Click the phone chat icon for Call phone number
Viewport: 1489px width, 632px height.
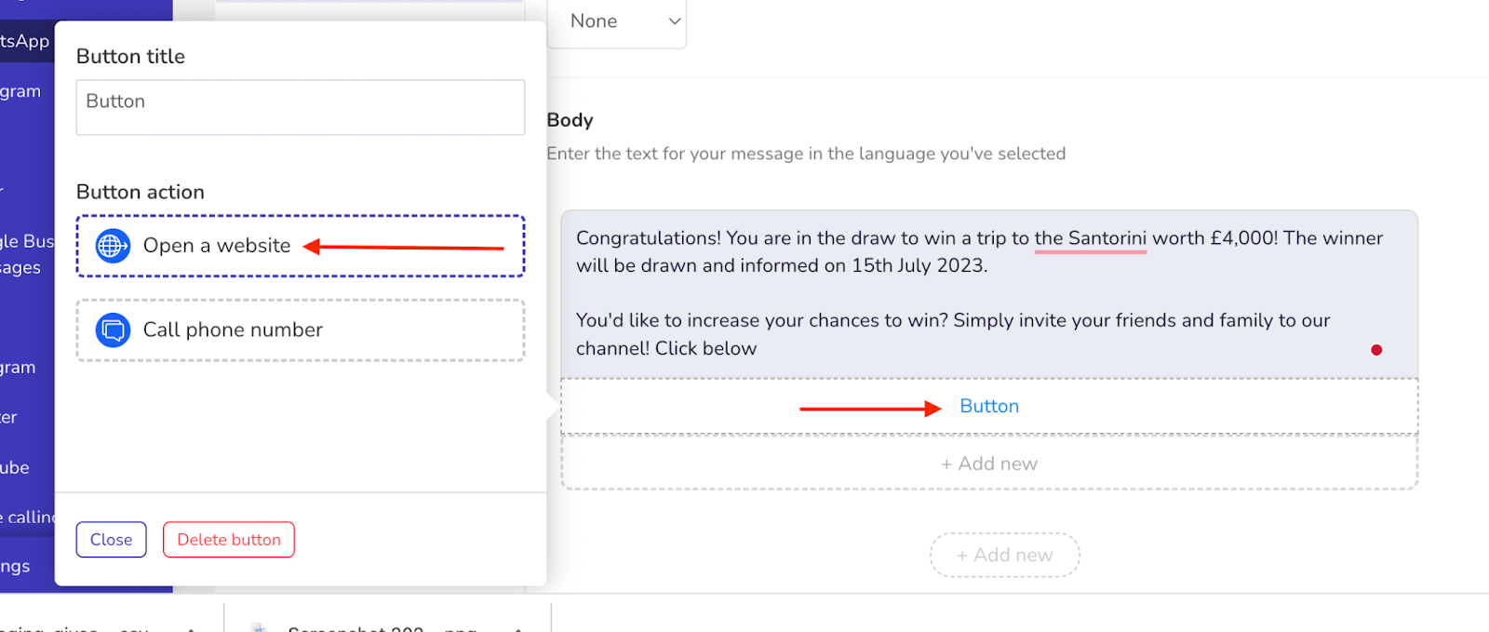pos(113,329)
